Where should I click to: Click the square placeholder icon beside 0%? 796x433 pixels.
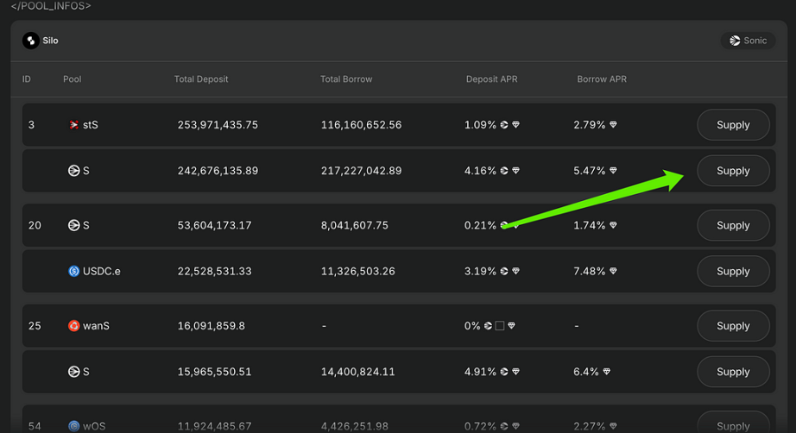coord(500,325)
